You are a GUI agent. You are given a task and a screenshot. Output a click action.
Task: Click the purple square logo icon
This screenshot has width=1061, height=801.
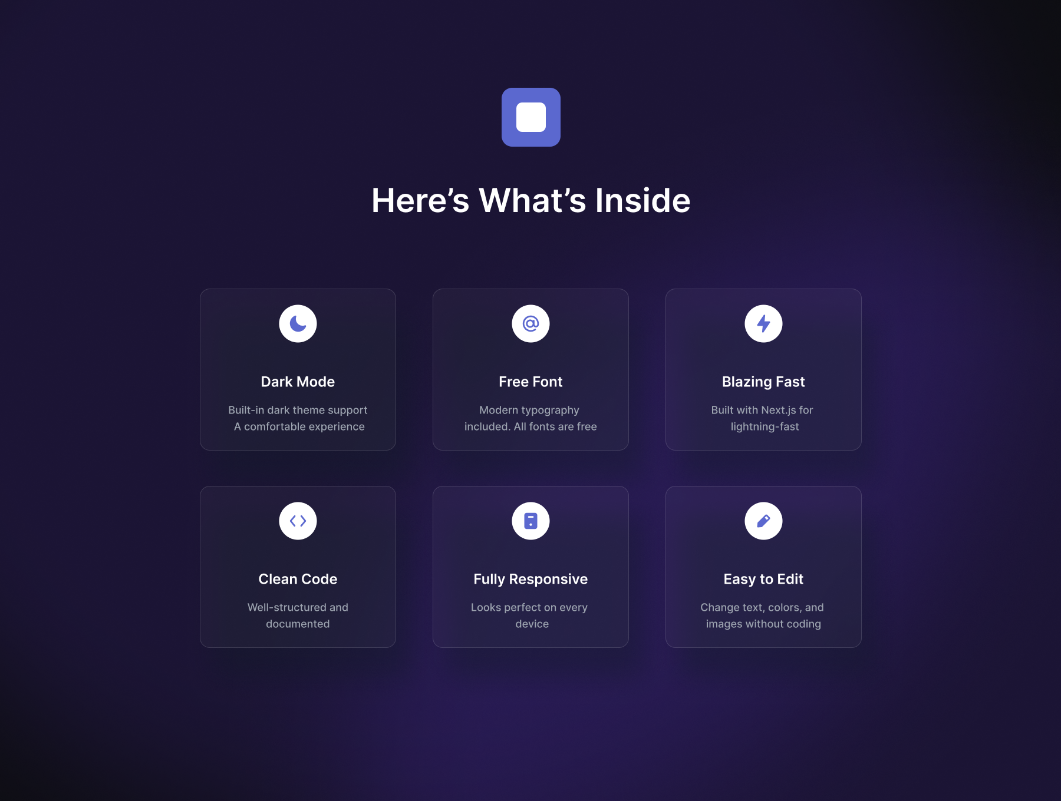(x=530, y=117)
